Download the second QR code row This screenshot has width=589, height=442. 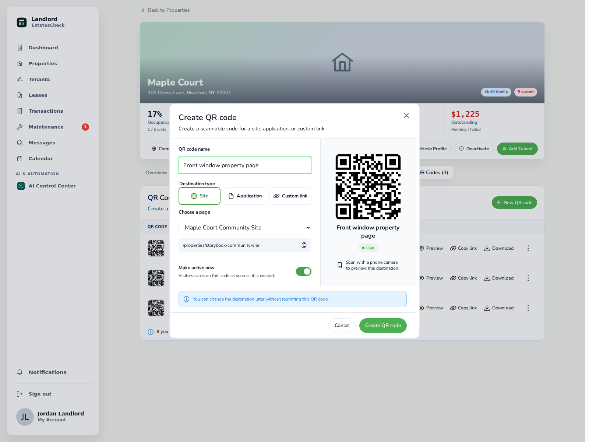[499, 278]
